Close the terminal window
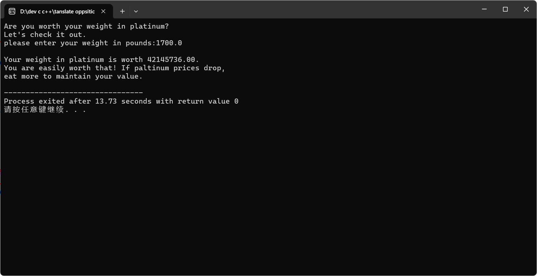Viewport: 537px width, 276px height. pos(526,9)
